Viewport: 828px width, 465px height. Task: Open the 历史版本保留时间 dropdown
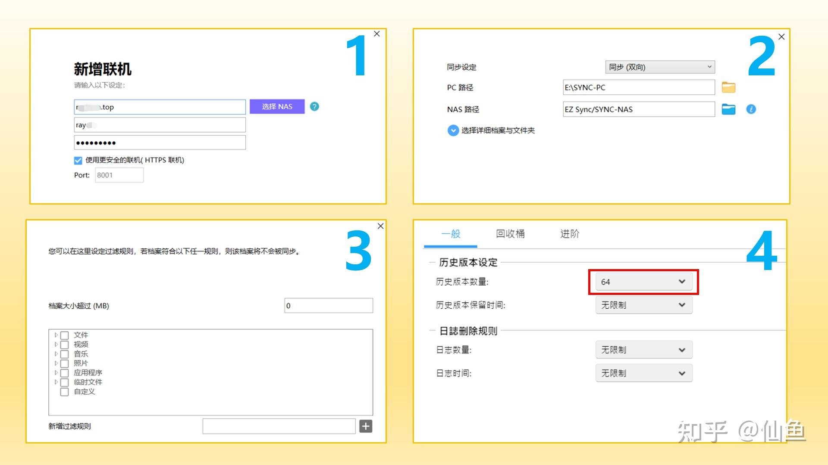tap(643, 304)
